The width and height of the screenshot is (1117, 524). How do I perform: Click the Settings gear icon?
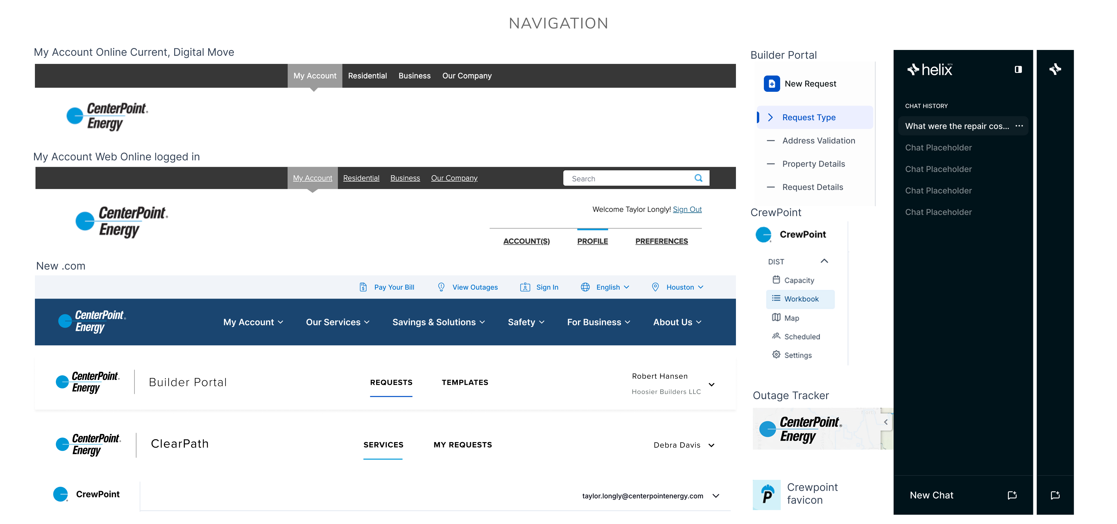click(x=776, y=355)
